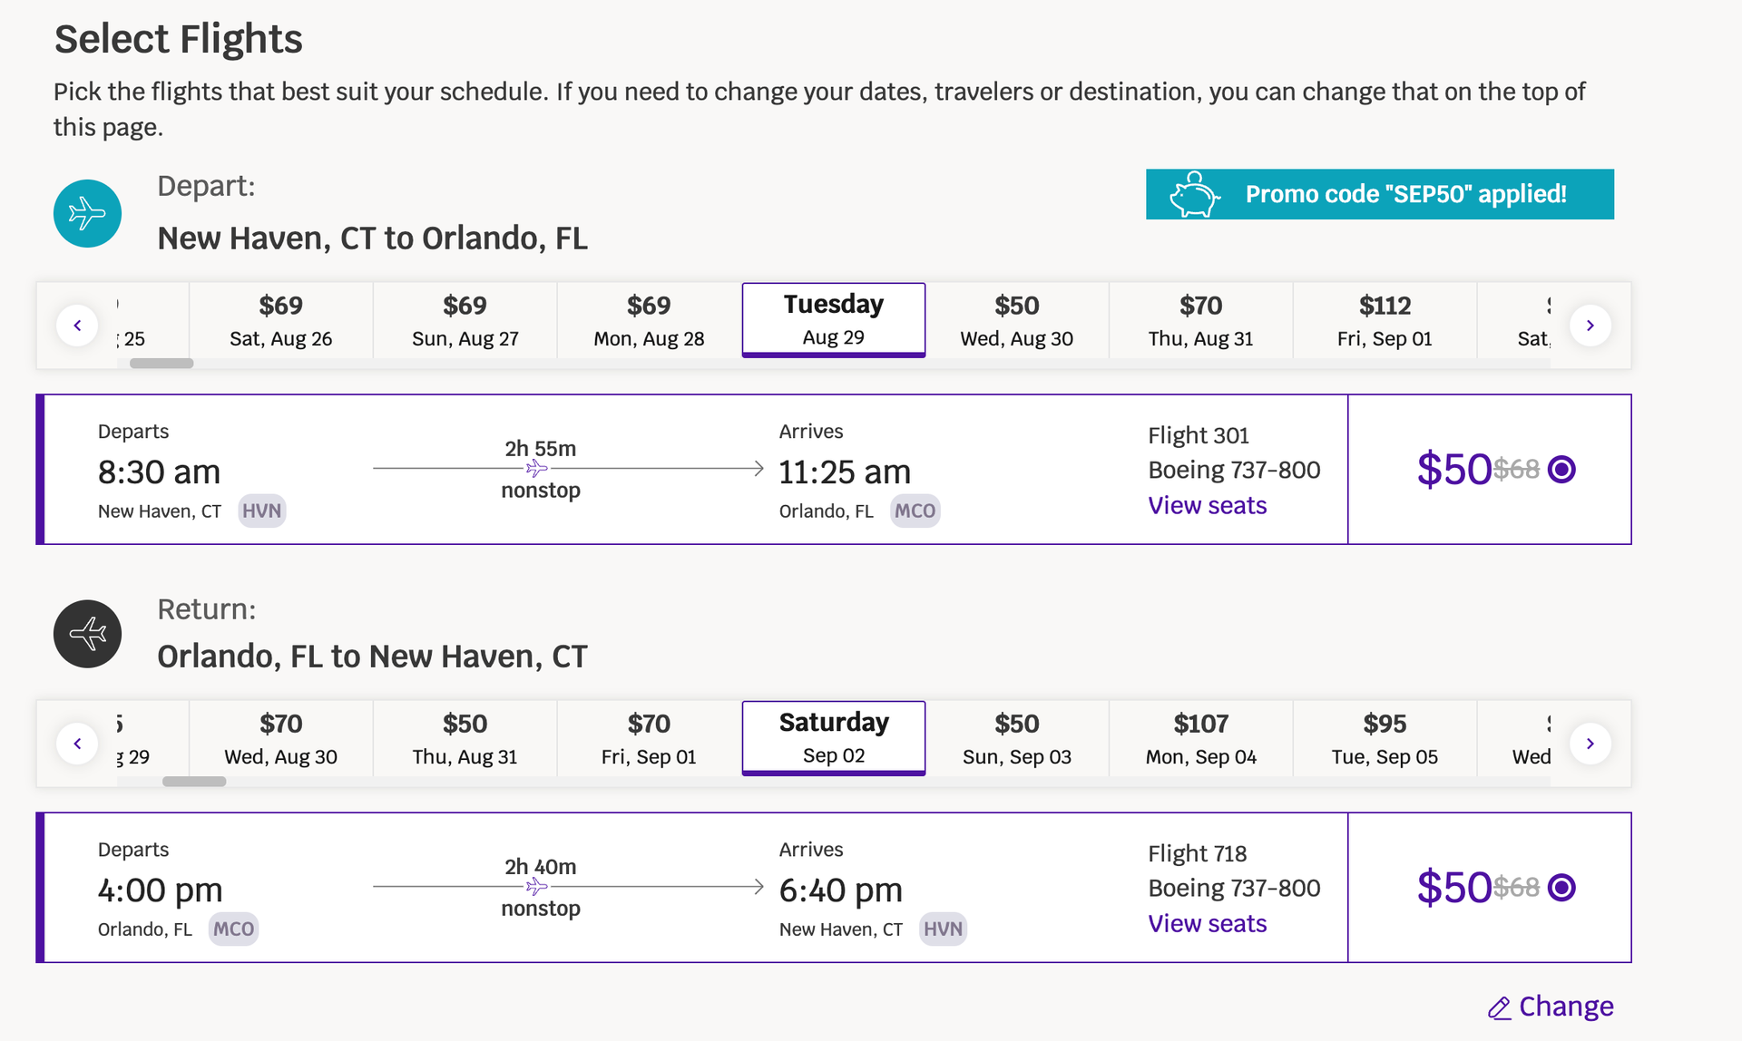This screenshot has height=1041, width=1742.
Task: Select the Saturday Sep 02 return tab
Action: [x=833, y=737]
